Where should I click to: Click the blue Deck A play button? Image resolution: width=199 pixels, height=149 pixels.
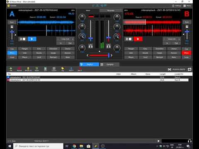(x=32, y=39)
